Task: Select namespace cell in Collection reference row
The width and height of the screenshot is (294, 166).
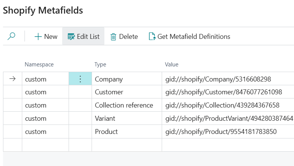Action: coord(45,105)
